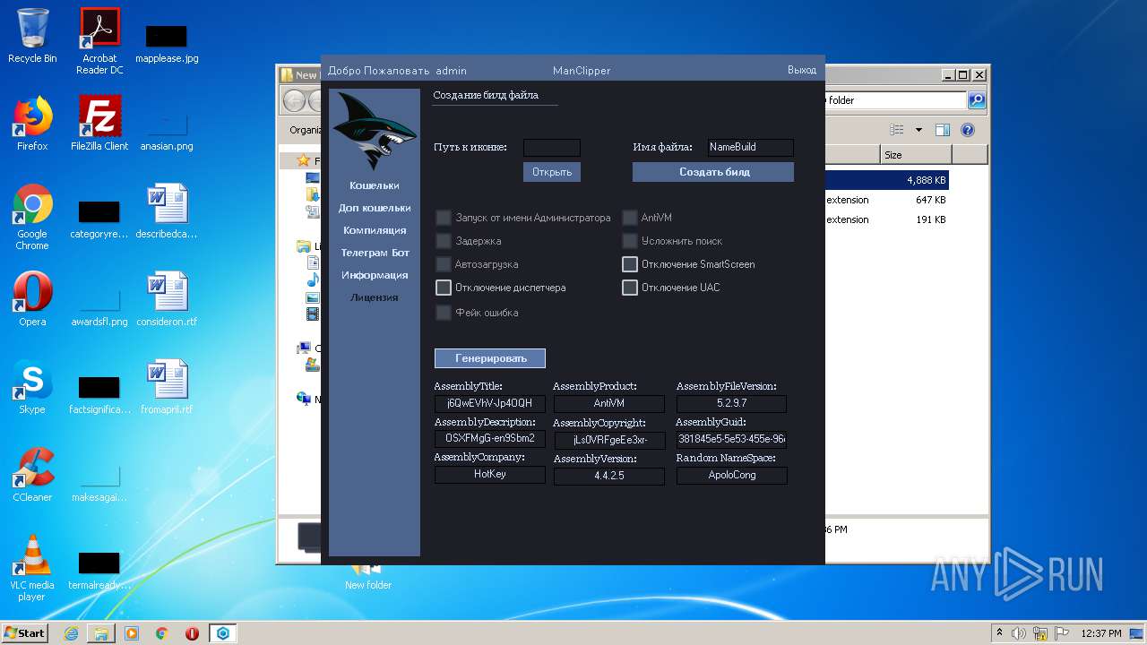Launch Acrobat Reader DC from desktop

[x=99, y=40]
